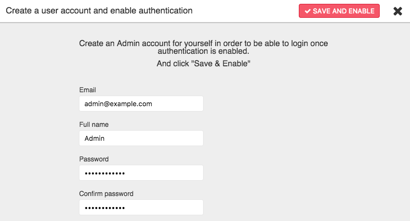Viewport: 410px width, 221px height.
Task: Click the admin@example.com text in Email field
Action: pos(118,104)
